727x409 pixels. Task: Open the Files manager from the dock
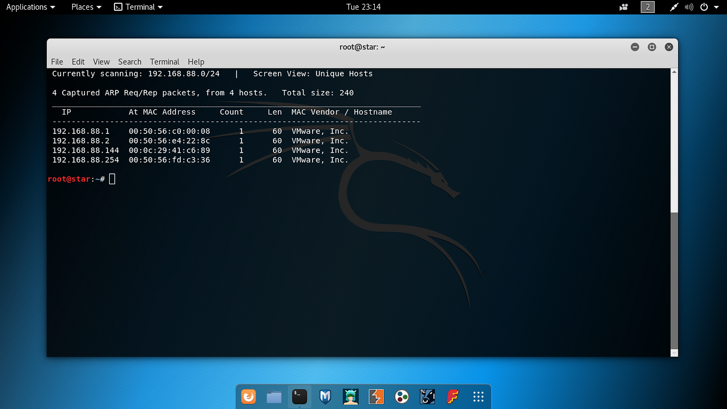274,397
